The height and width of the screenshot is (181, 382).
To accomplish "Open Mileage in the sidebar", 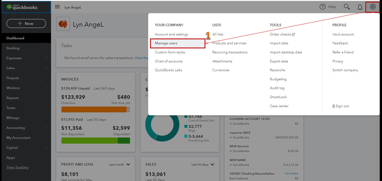I will 13,118.
